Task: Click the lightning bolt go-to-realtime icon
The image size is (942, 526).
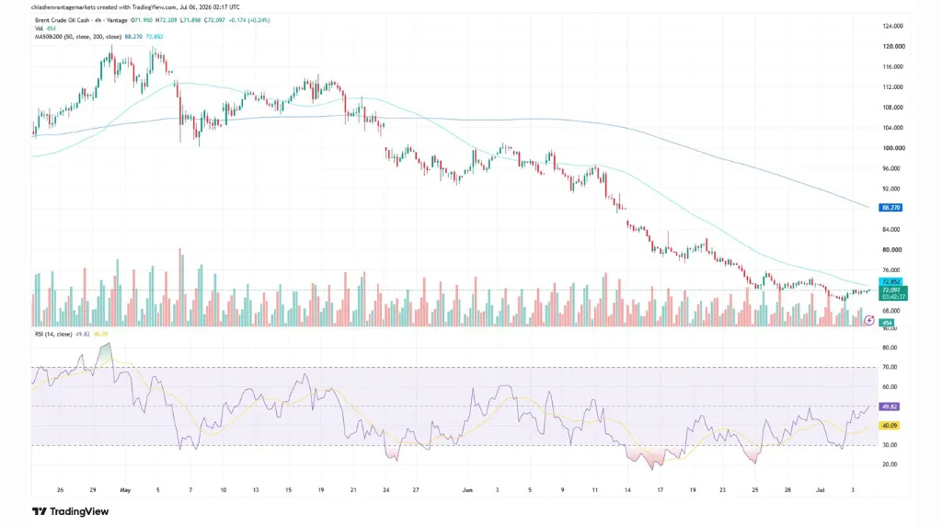Action: [x=868, y=321]
